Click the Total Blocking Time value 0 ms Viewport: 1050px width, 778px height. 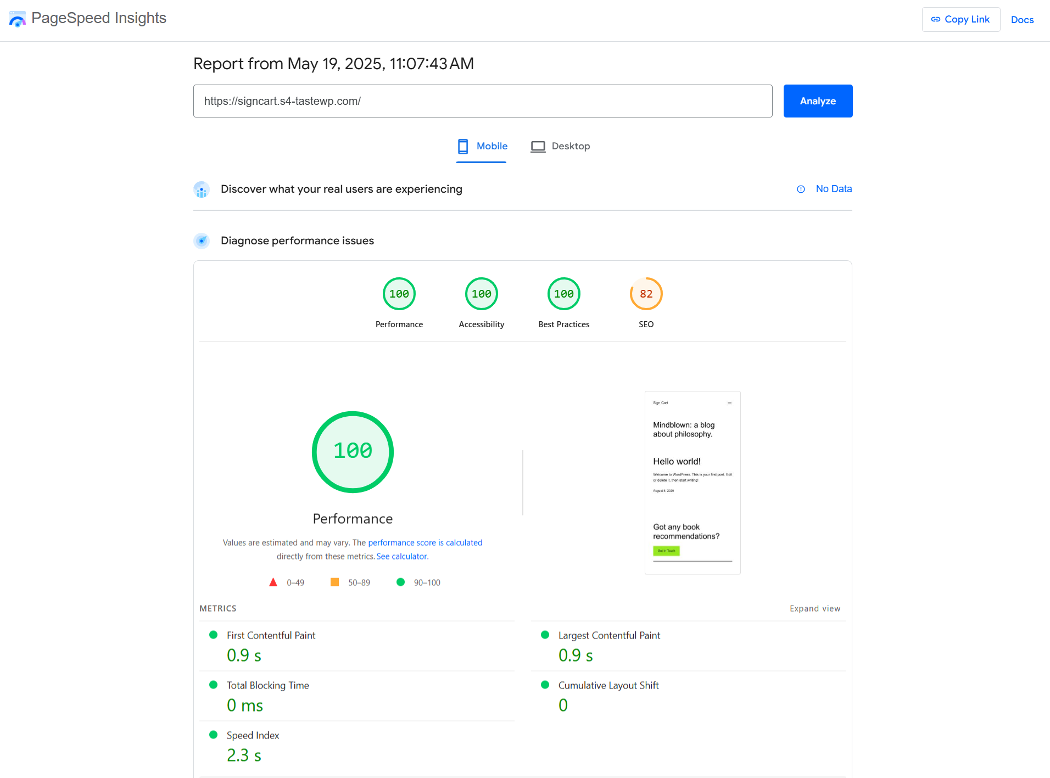click(245, 706)
